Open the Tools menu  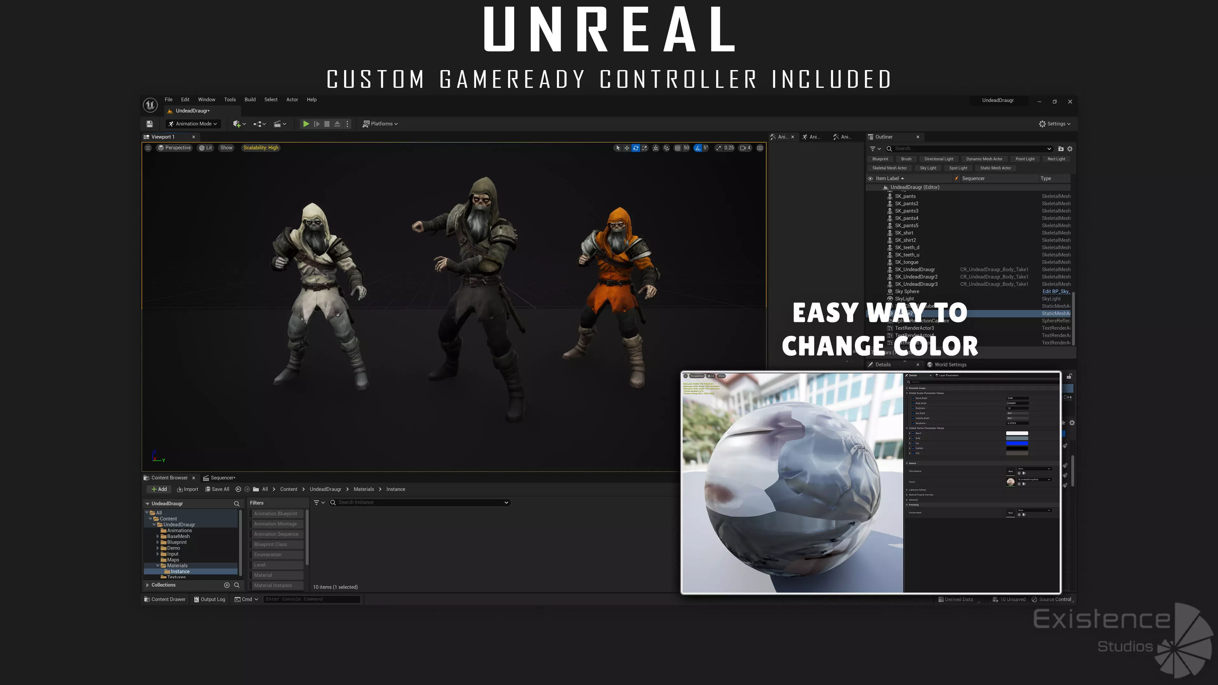coord(230,100)
